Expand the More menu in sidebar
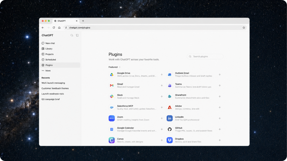Viewport: 287px width, 161px height. 60,71
